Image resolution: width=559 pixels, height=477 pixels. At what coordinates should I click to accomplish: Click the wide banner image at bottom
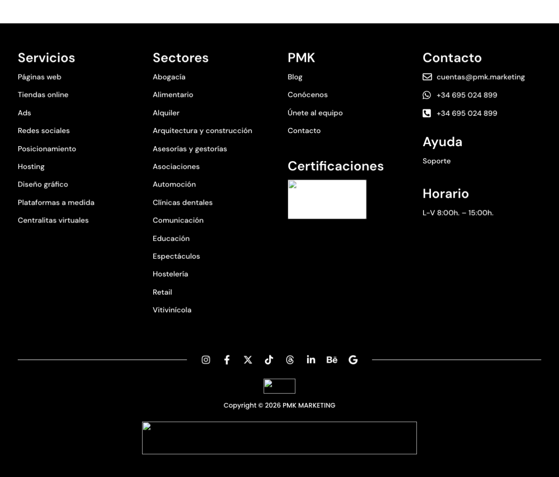279,438
